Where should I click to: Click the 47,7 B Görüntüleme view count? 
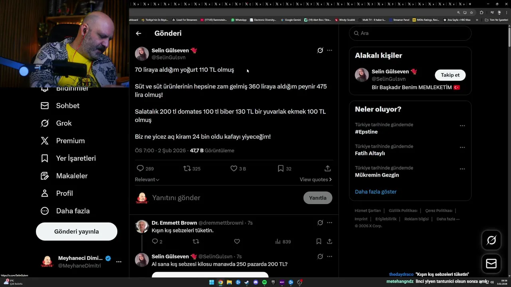pos(212,151)
